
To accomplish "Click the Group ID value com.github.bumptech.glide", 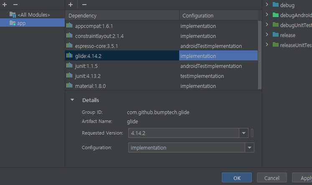I will tap(158, 112).
